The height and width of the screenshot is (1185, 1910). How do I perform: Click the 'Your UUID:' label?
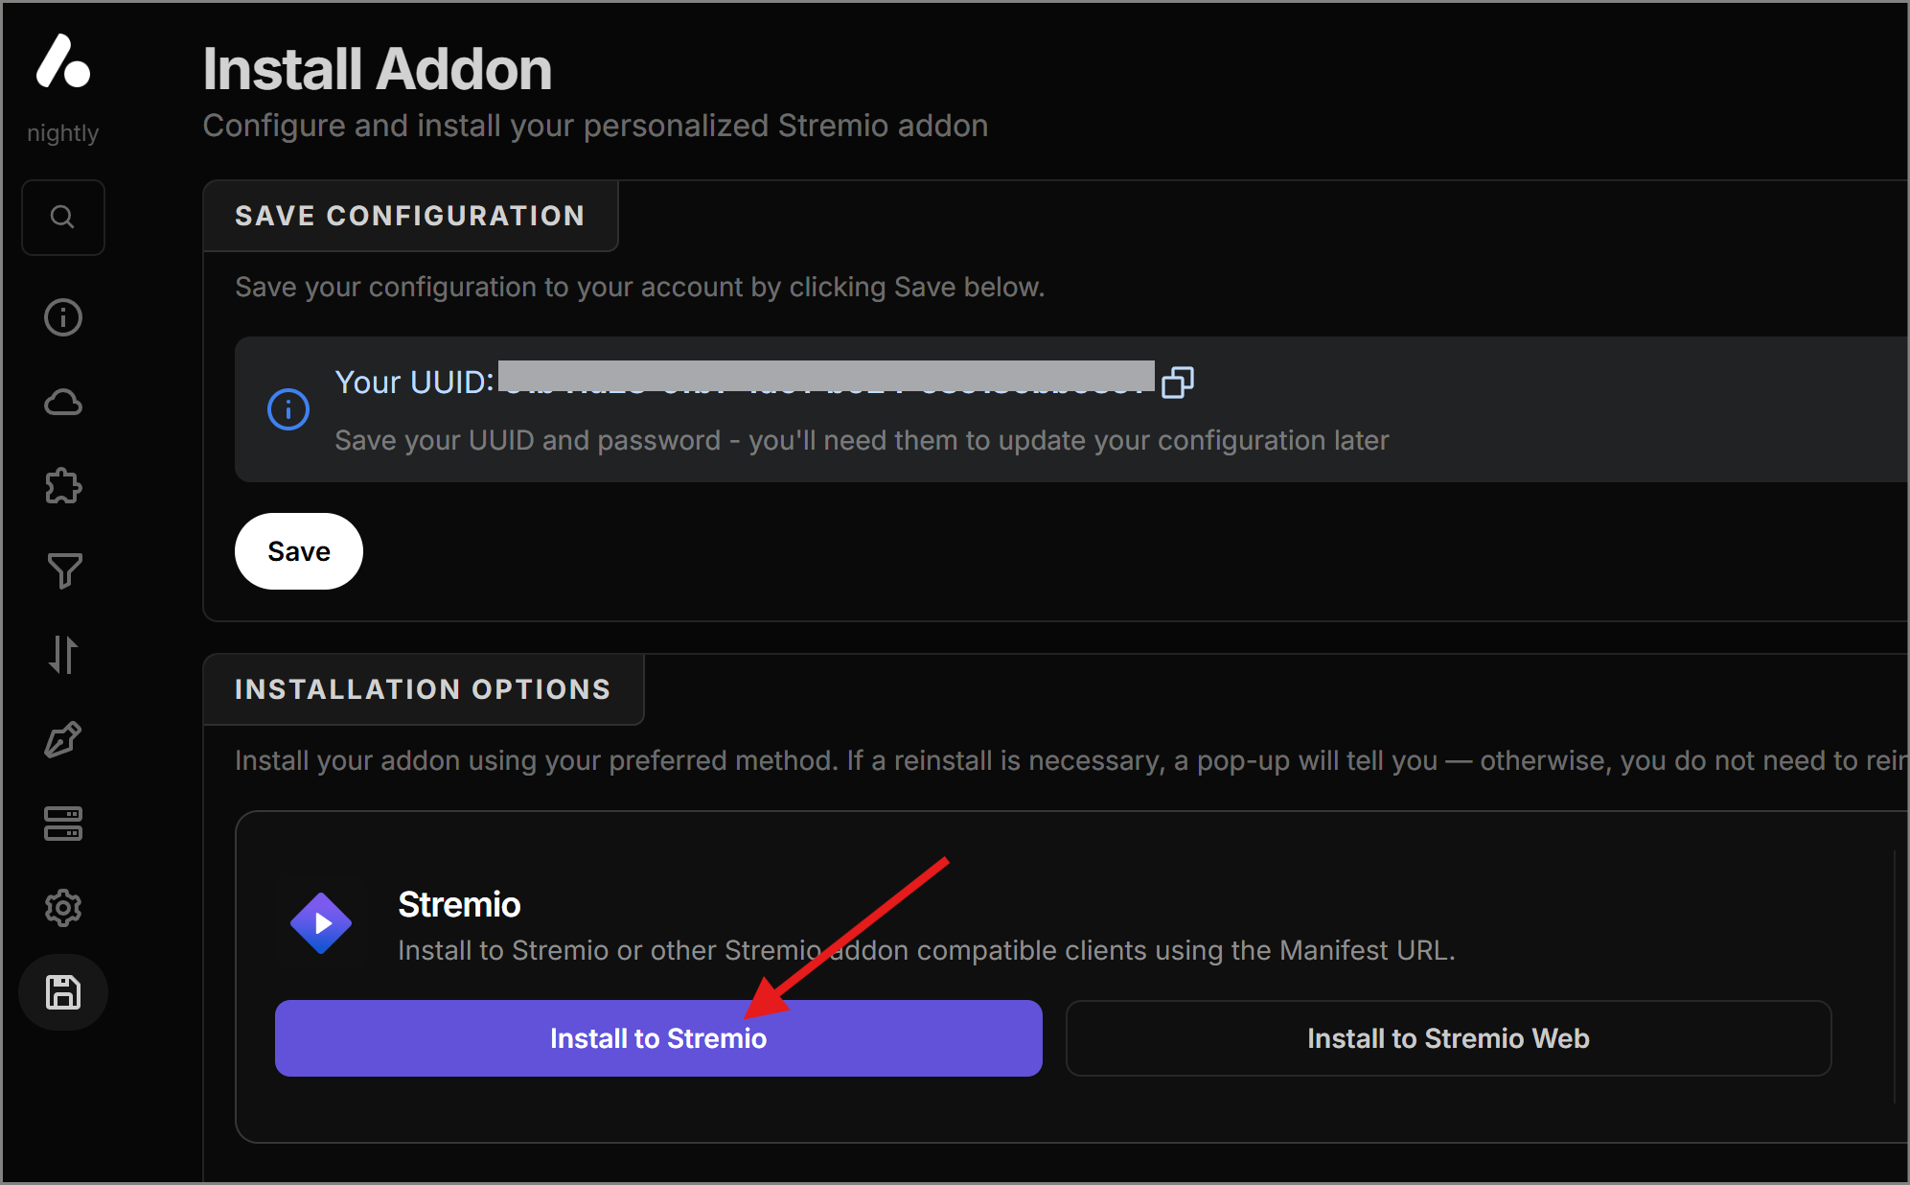pos(414,382)
